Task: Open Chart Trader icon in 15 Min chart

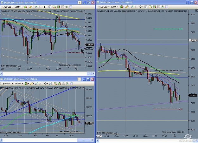Action: [x=151, y=7]
